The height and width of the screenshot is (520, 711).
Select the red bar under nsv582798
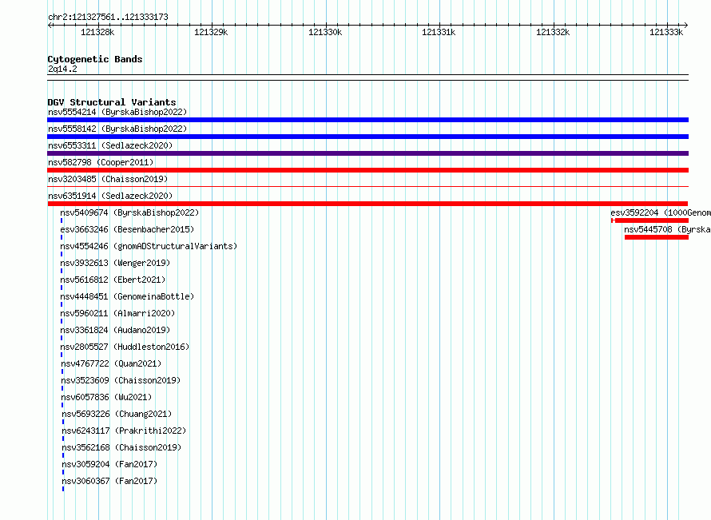(x=367, y=170)
